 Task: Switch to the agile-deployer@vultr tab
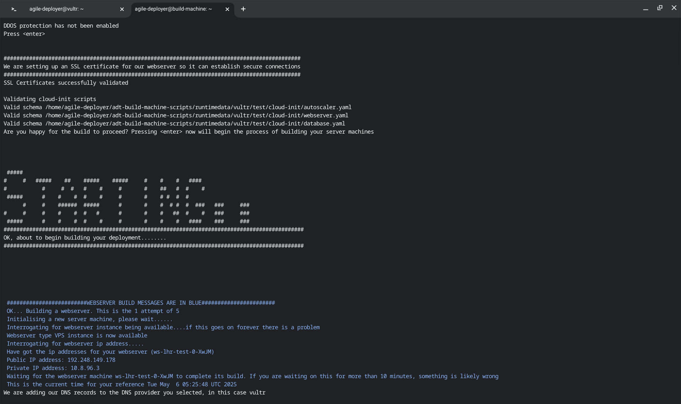point(57,9)
